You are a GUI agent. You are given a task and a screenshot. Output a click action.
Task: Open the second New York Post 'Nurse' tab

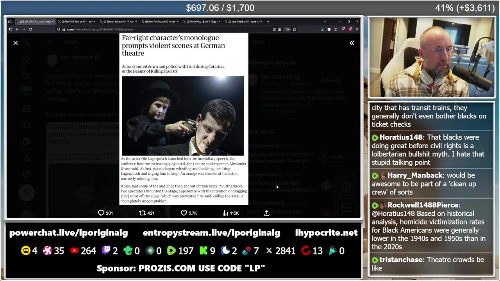click(x=160, y=21)
